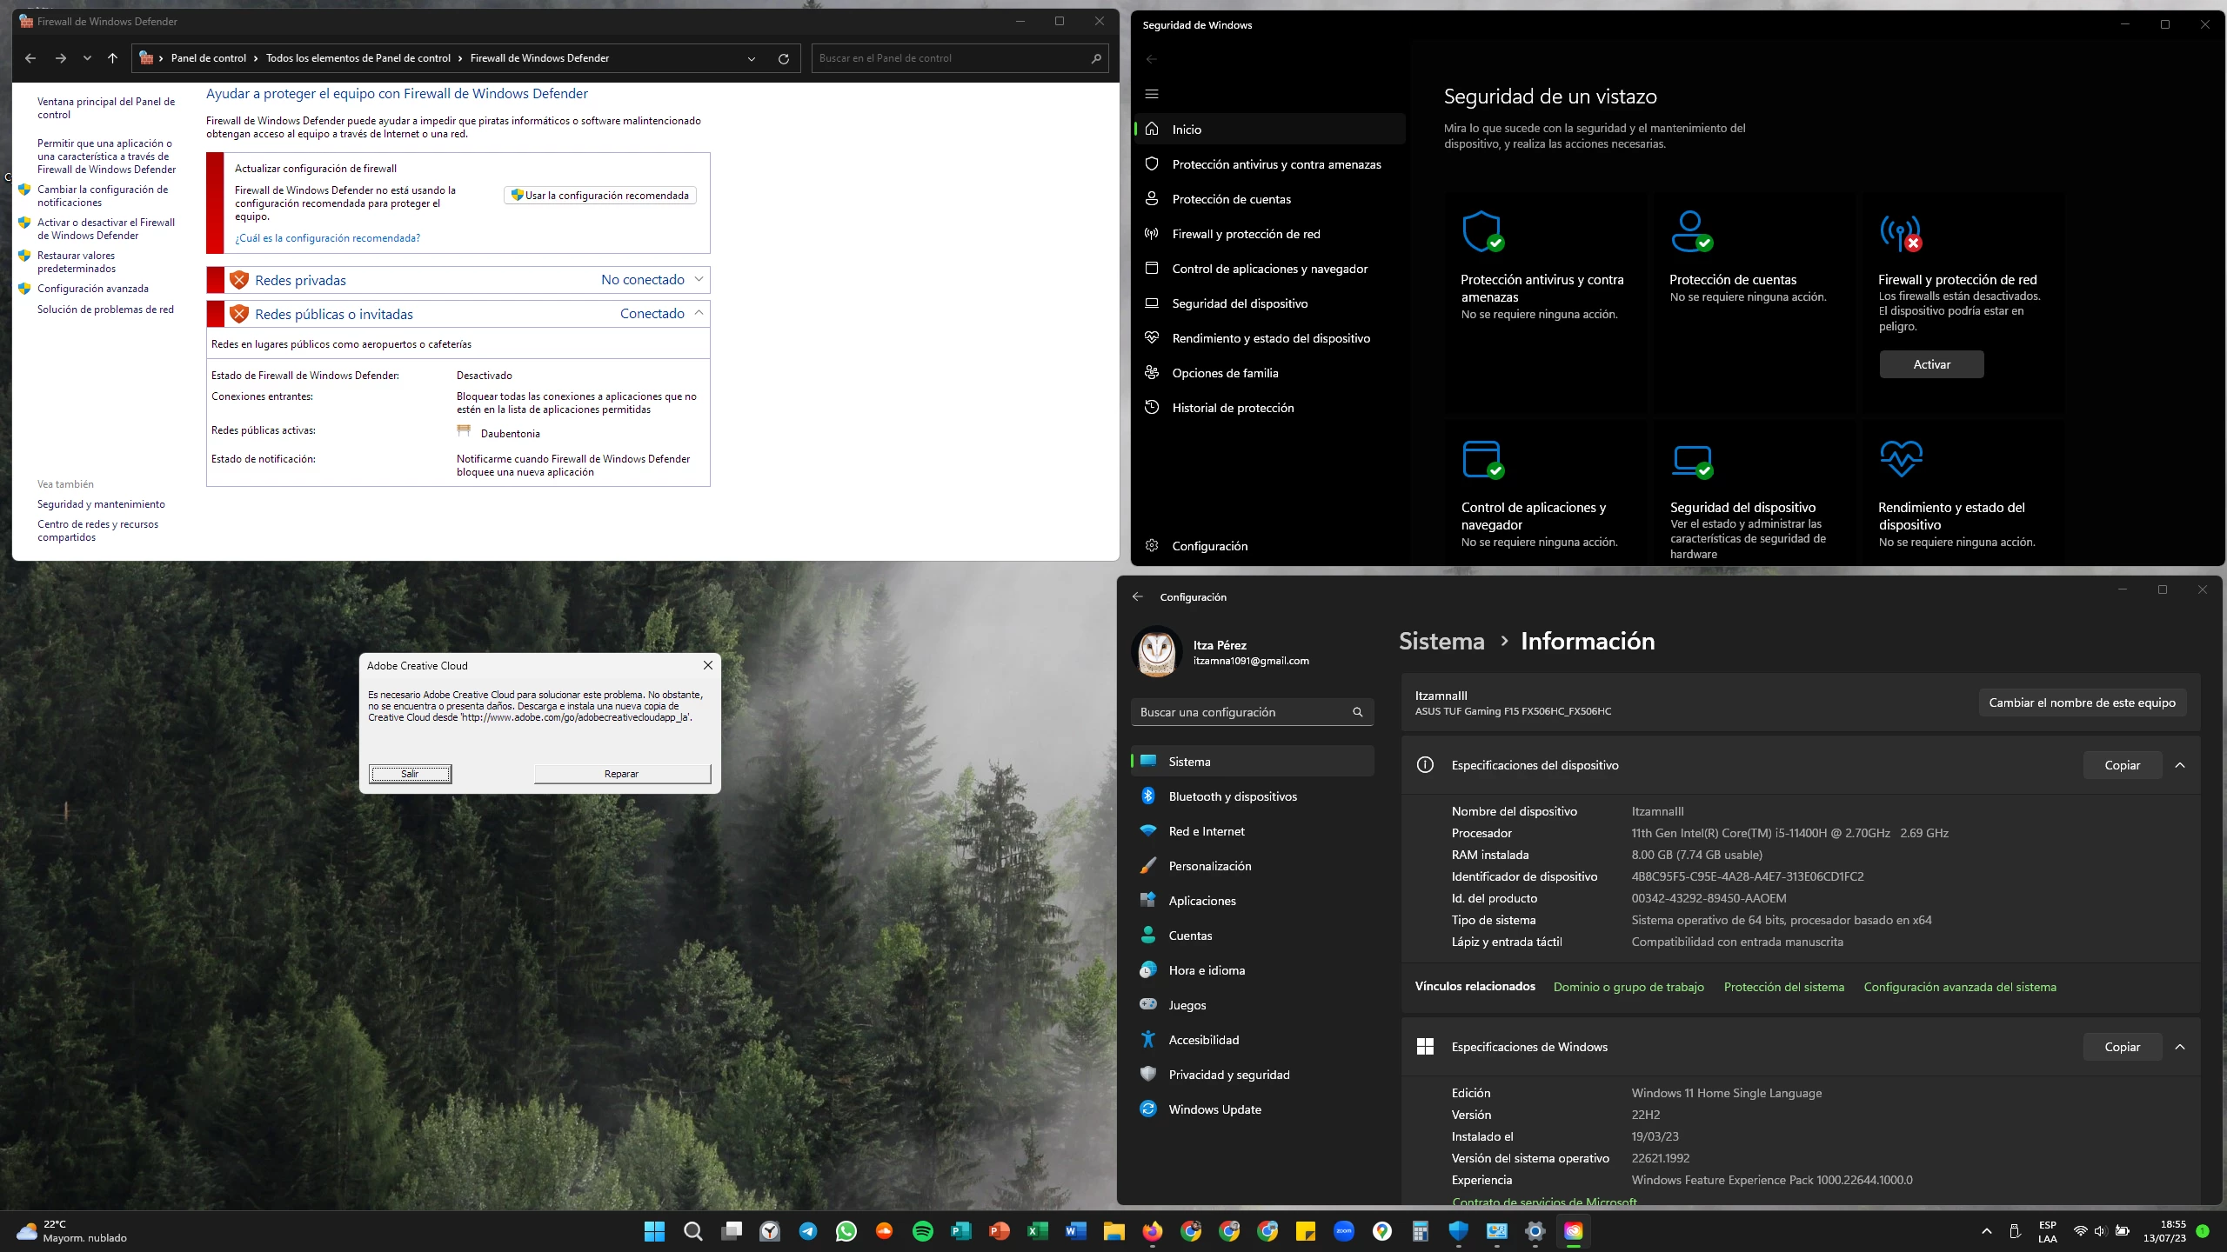Click the Firewall y protección de red tile icon

[x=1900, y=232]
